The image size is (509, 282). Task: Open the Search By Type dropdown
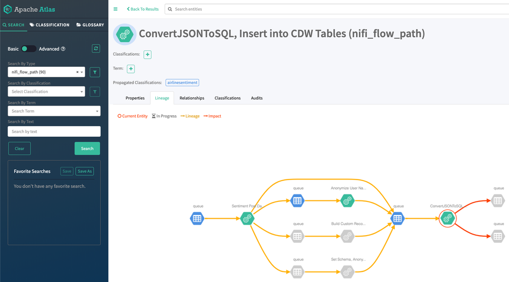(x=46, y=72)
